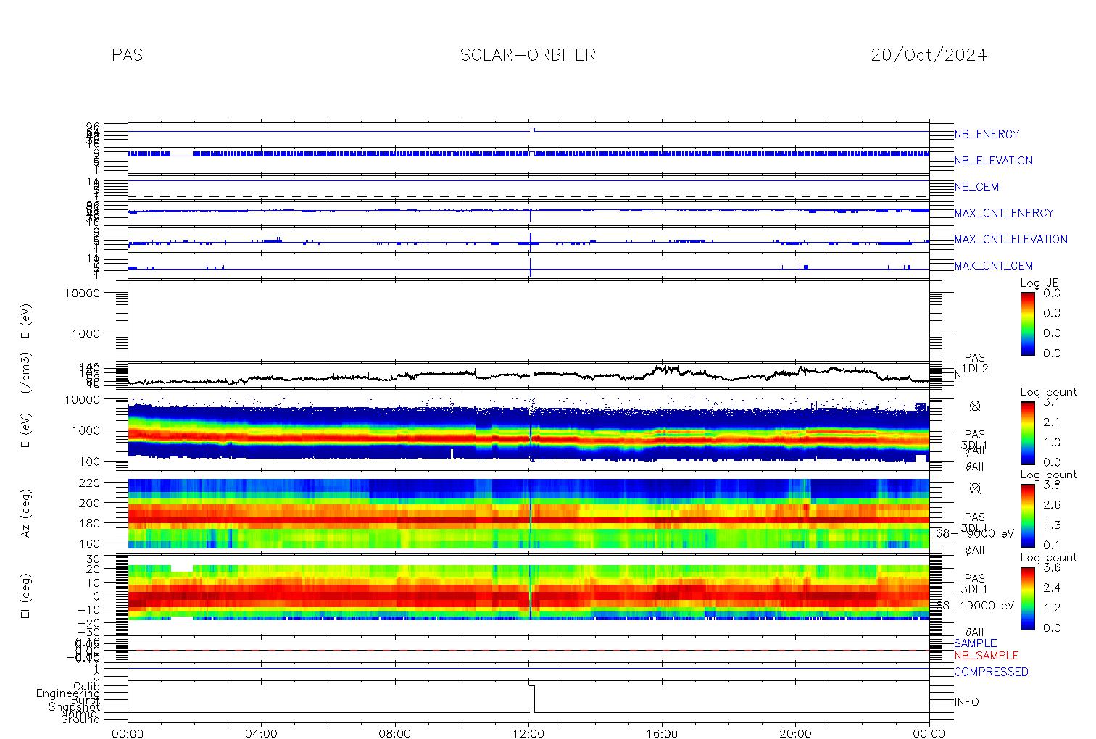Select the azimuth Log count color bar (3.8 max)
The image size is (1096, 739).
click(x=1027, y=515)
